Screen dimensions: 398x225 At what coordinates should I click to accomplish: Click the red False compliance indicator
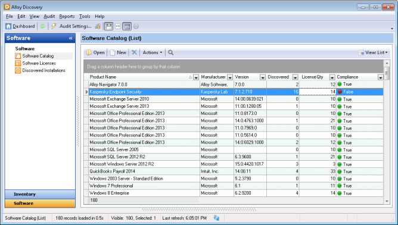tap(340, 92)
